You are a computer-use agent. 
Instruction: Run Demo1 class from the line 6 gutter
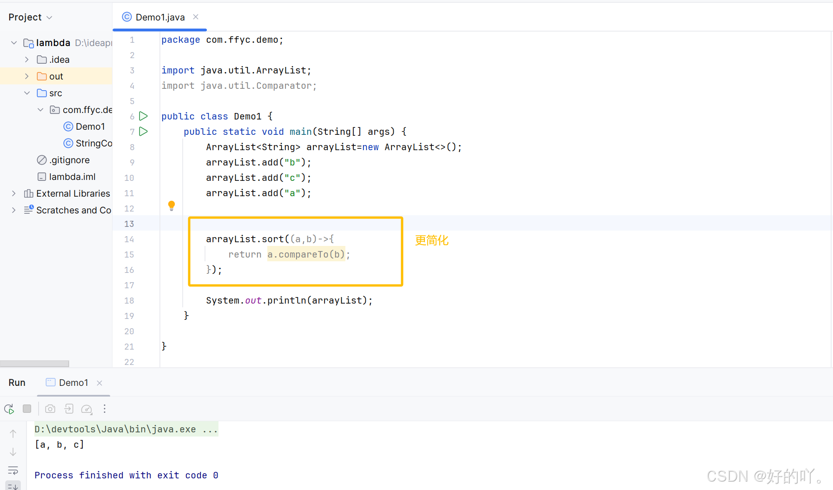click(143, 116)
